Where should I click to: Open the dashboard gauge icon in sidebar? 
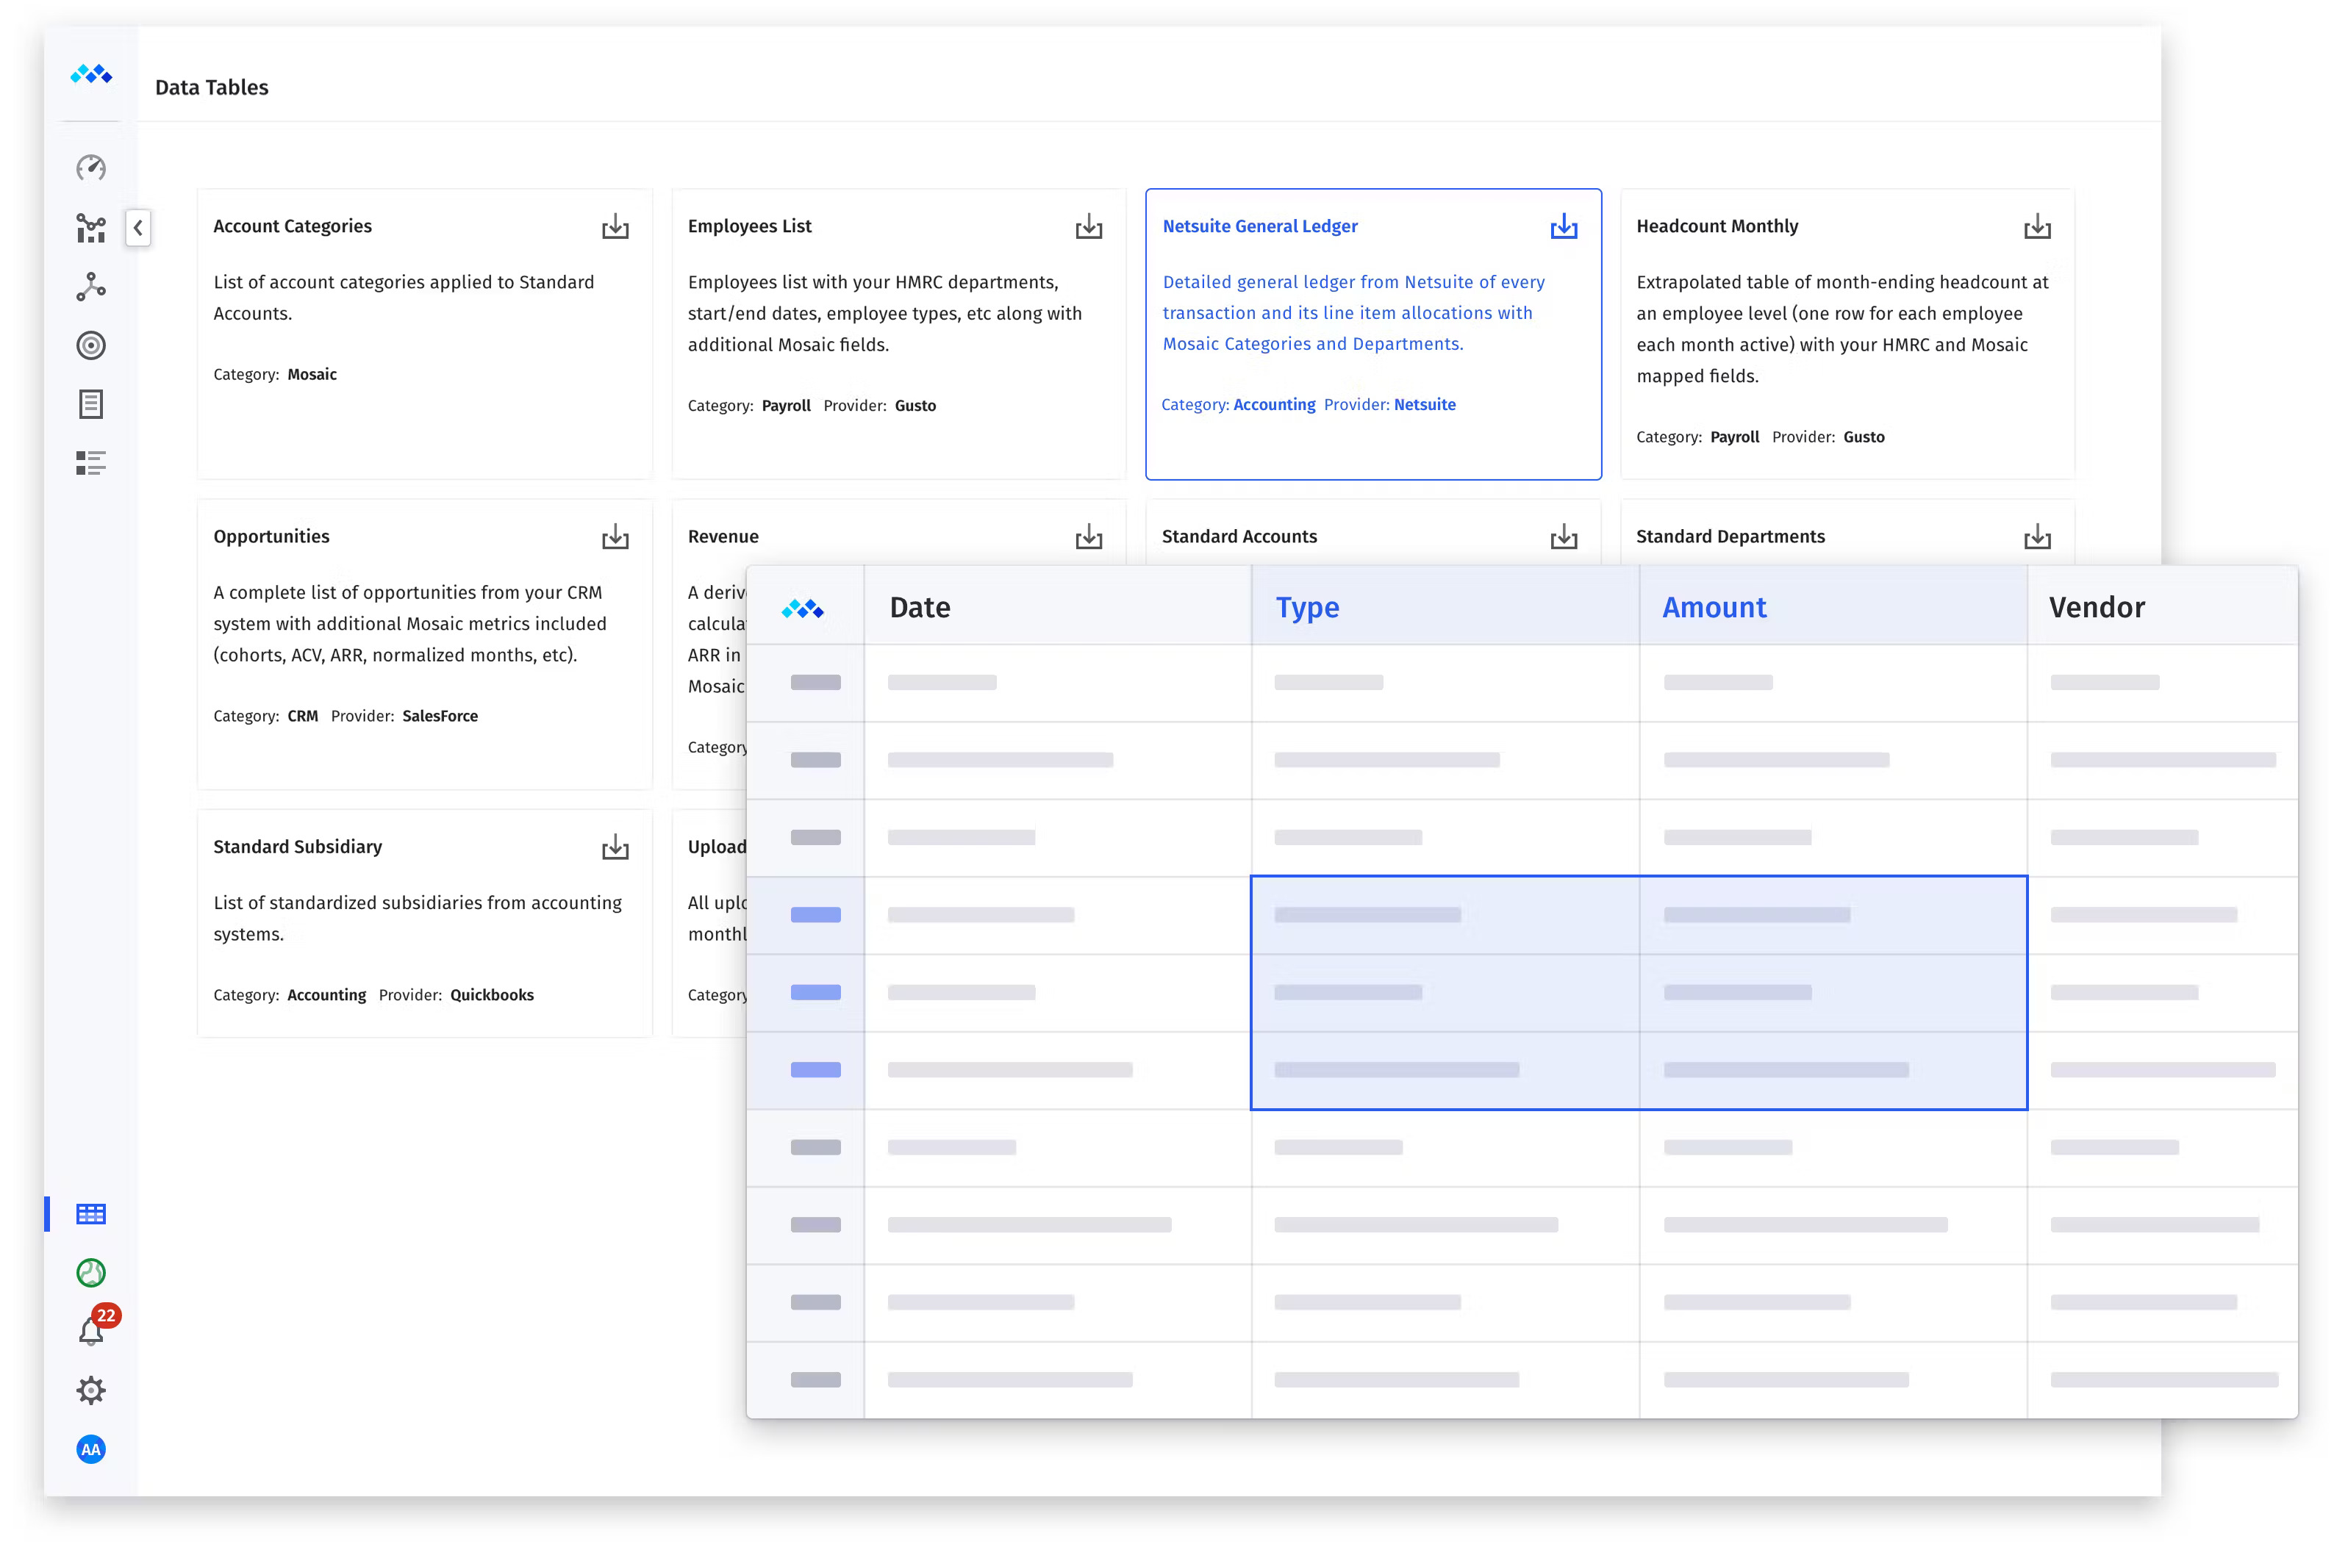[90, 167]
